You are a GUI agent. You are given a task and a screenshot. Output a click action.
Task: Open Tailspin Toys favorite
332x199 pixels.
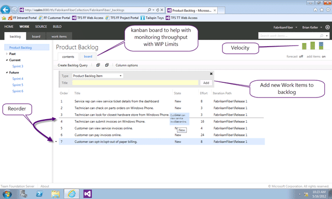pos(152,18)
